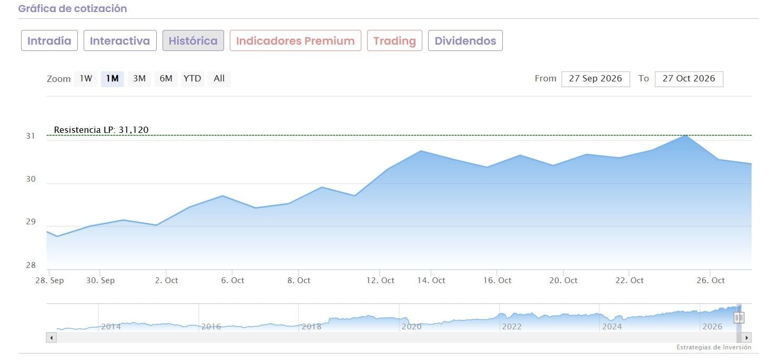Click the navigator right scroll arrow
This screenshot has width=781, height=363.
click(x=747, y=337)
